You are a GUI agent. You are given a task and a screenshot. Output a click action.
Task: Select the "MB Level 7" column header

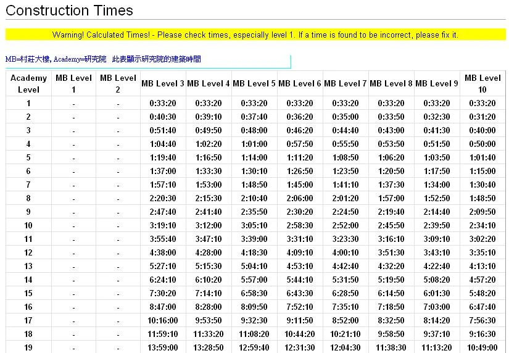click(346, 83)
